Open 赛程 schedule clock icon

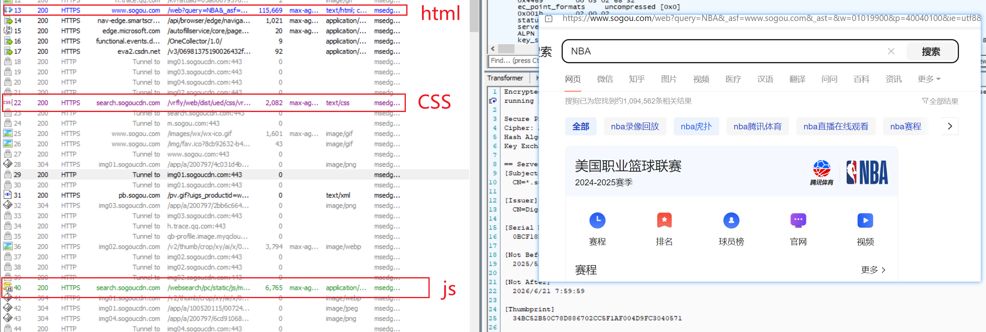(x=597, y=220)
